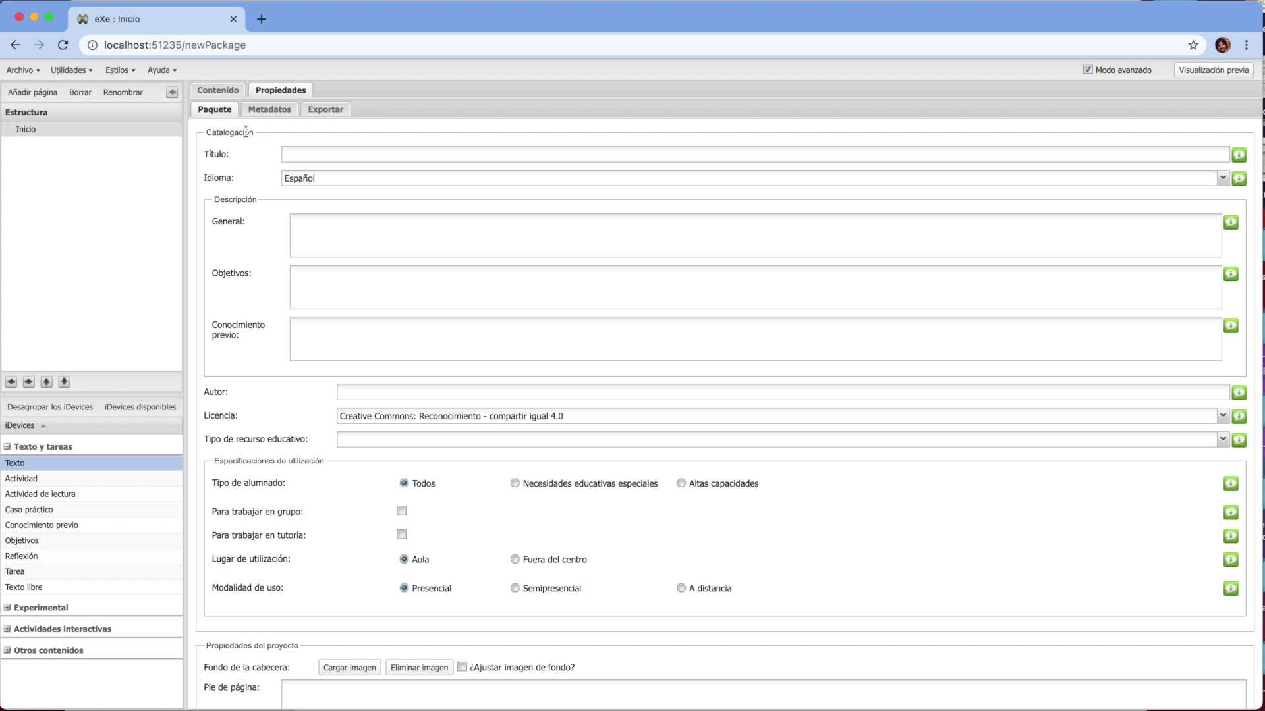Click into the Autor input field

click(x=782, y=392)
